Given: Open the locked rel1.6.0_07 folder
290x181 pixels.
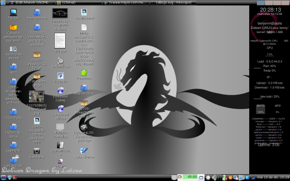Looking at the screenshot, I should coord(14,159).
